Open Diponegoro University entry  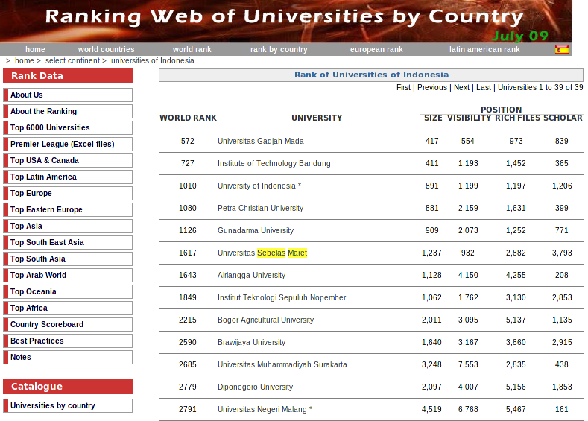click(255, 387)
